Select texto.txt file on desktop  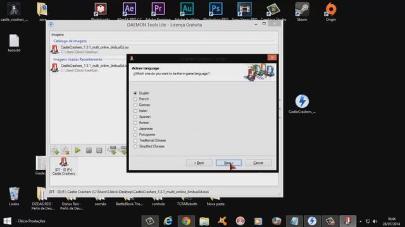pos(14,43)
